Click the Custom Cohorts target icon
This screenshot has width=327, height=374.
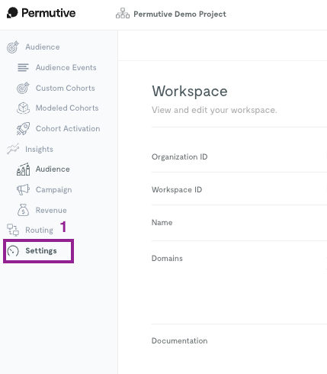point(23,88)
